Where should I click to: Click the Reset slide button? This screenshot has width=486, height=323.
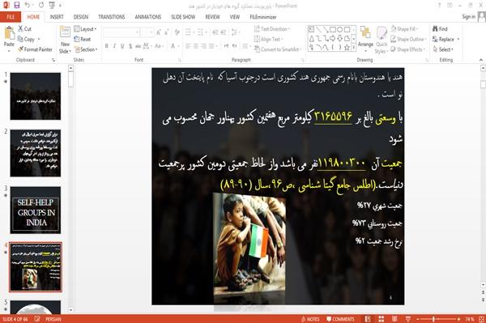(x=83, y=39)
